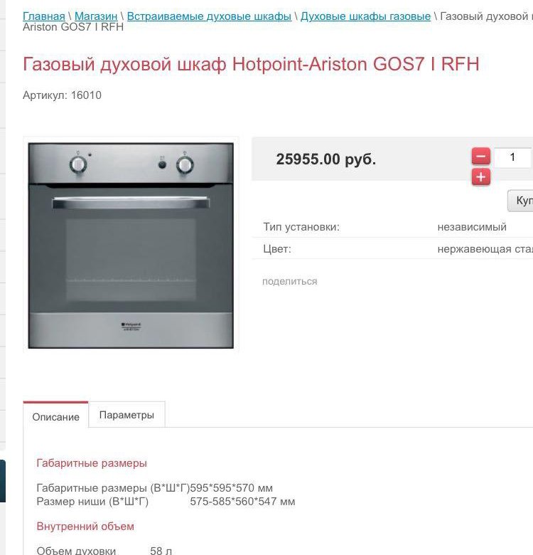Click the поделиться share text
Viewport: 533px width, 555px height.
(x=290, y=281)
